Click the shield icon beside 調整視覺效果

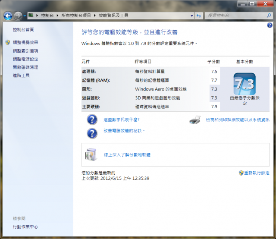[8, 42]
